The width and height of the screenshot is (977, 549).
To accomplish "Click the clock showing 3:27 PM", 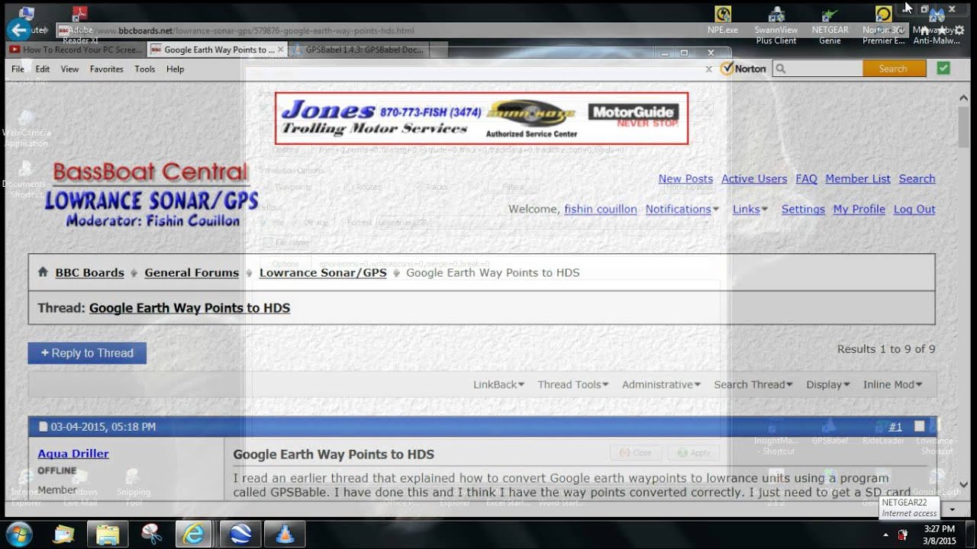I will pyautogui.click(x=939, y=528).
